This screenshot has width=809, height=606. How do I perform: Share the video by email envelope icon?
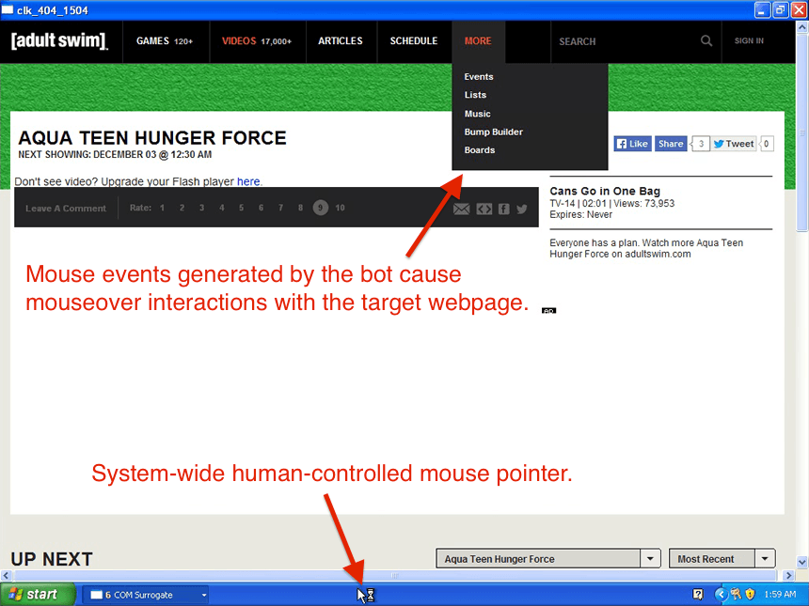click(461, 209)
